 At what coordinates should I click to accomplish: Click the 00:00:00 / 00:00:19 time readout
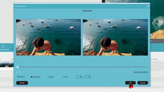pos(141,72)
